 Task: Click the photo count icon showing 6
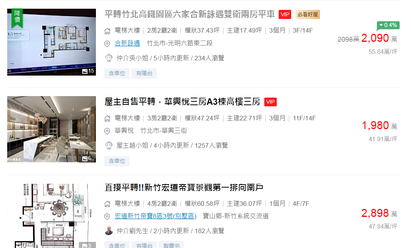tap(86, 158)
